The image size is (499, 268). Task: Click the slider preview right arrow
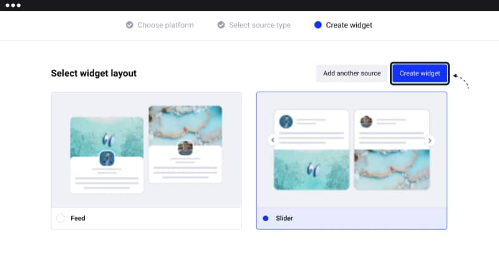pos(430,140)
